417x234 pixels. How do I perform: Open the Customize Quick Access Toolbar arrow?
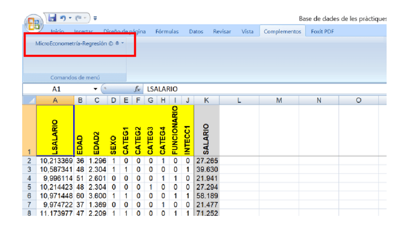point(95,19)
